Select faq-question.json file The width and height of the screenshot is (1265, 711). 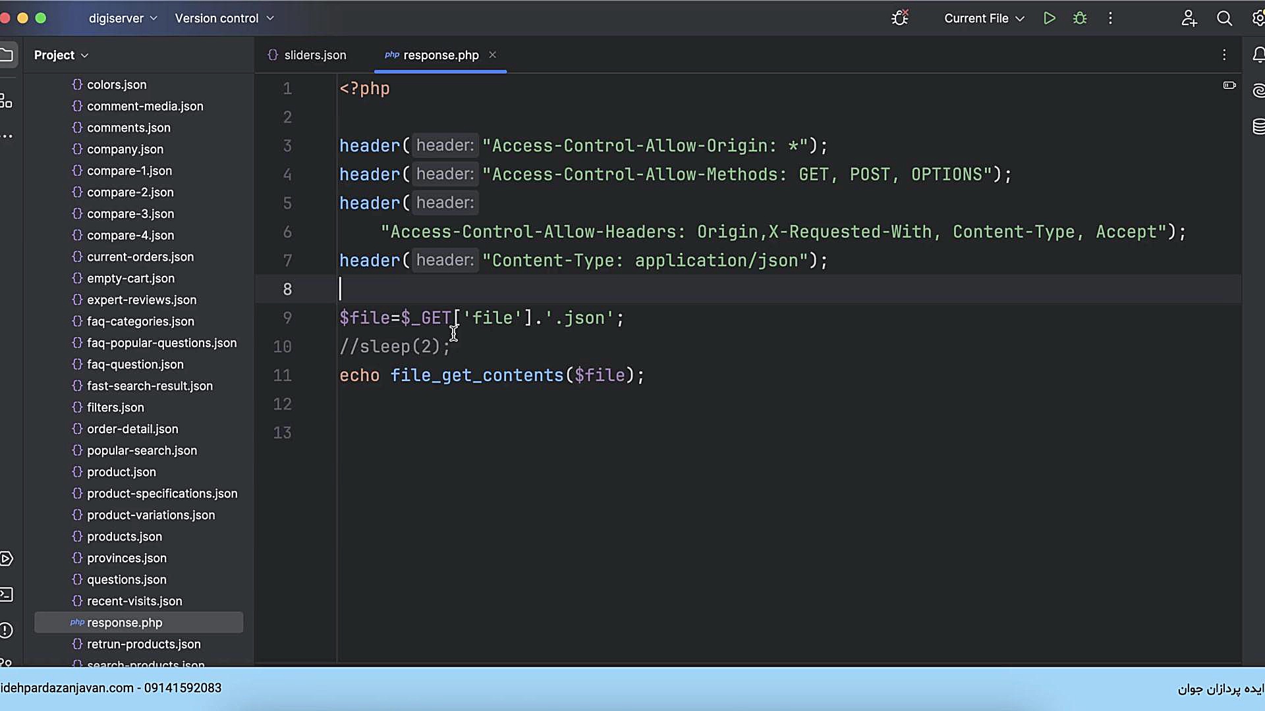click(135, 365)
